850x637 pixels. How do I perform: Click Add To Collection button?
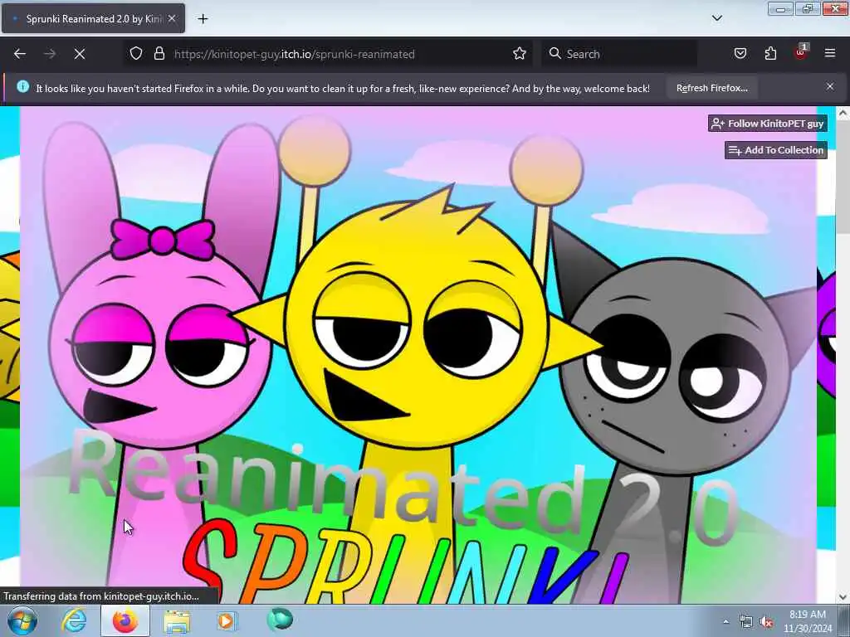click(776, 150)
